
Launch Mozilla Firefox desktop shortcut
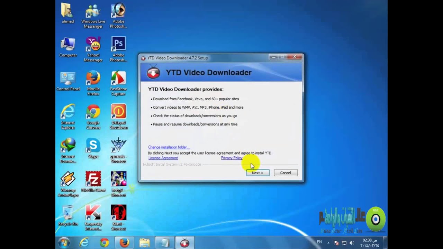point(93,83)
